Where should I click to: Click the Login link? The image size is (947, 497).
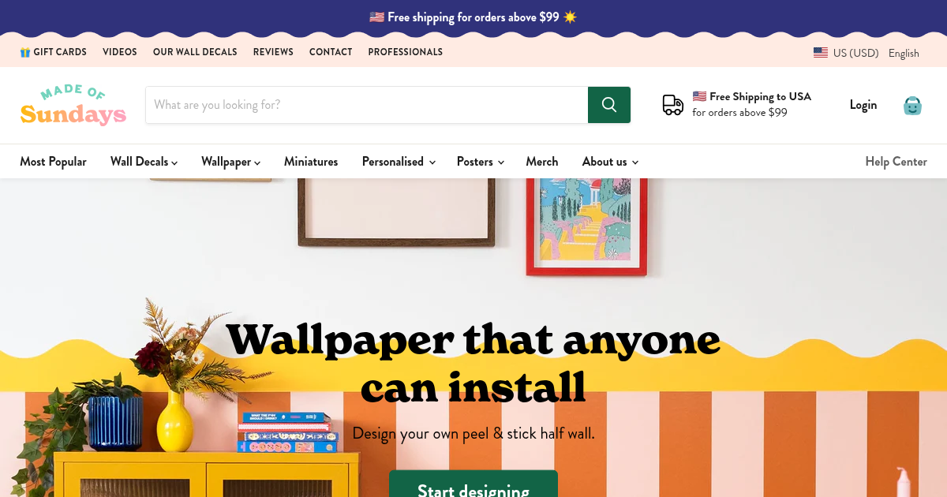click(863, 105)
